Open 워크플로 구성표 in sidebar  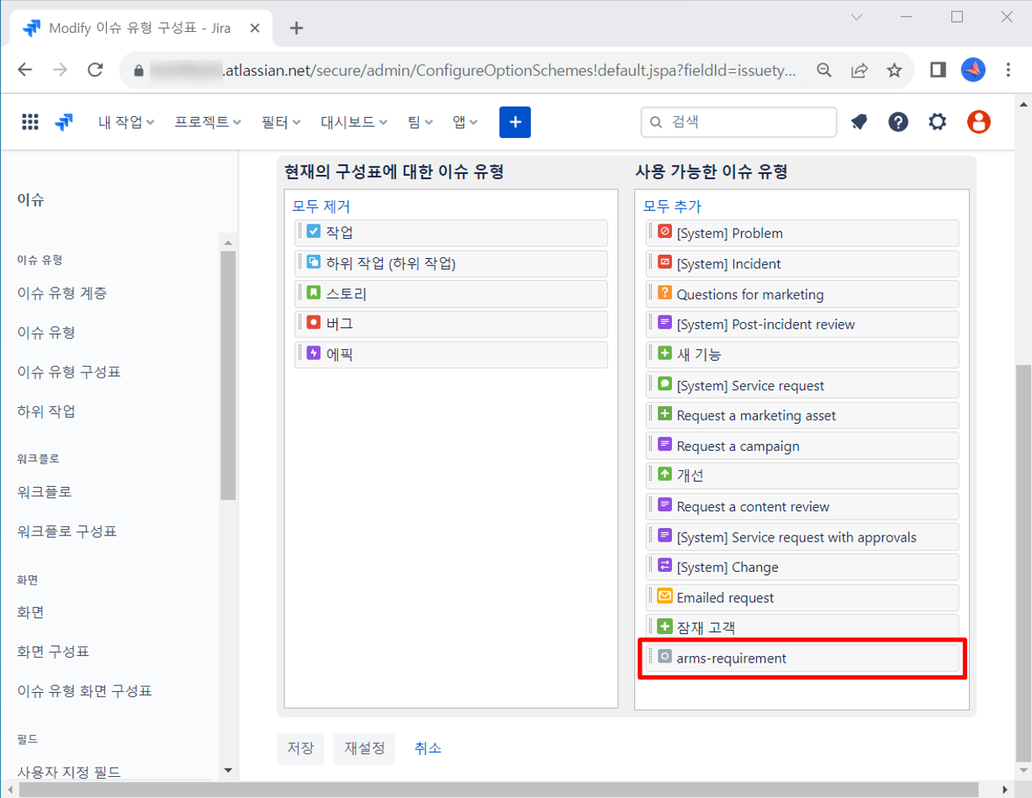(x=66, y=531)
